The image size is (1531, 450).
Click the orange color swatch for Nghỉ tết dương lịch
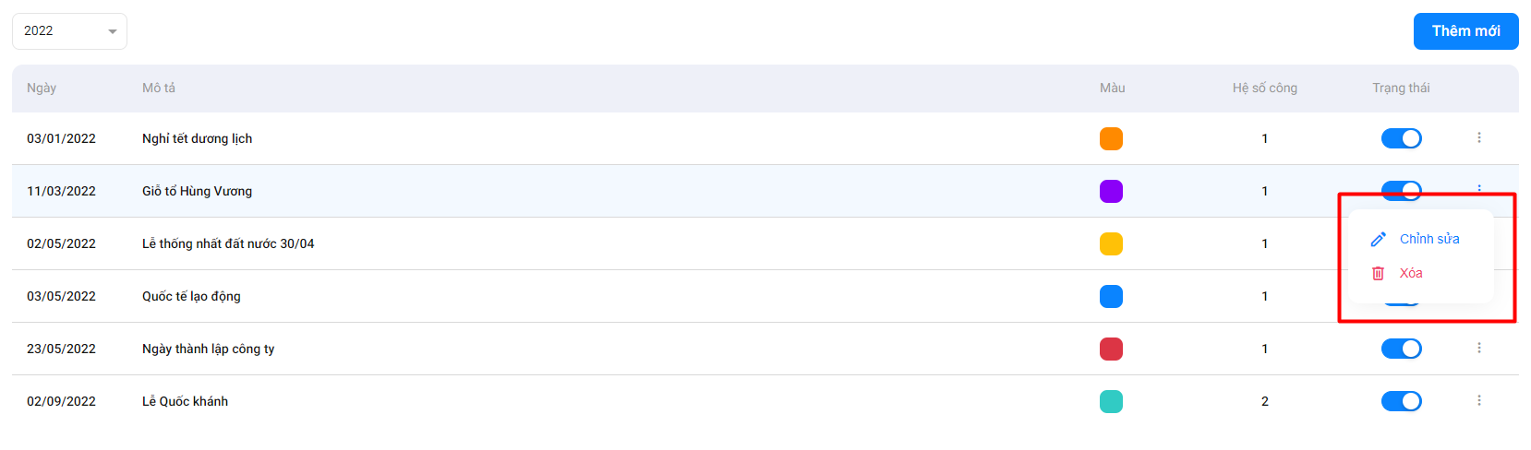pos(1111,138)
